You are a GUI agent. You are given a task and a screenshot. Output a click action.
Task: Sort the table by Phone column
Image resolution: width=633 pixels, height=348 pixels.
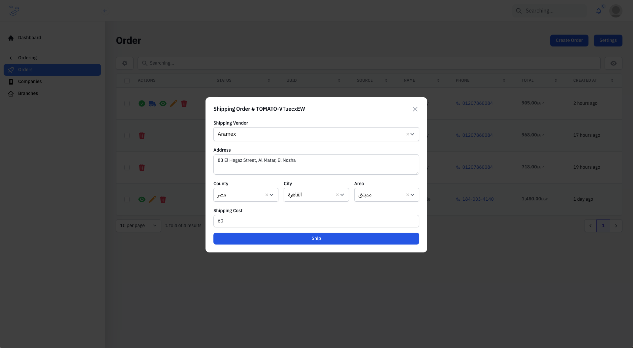pyautogui.click(x=504, y=80)
